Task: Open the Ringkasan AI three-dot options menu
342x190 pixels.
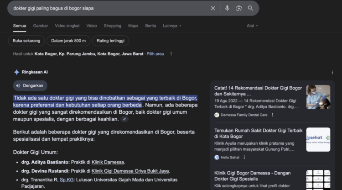Action: [x=332, y=72]
